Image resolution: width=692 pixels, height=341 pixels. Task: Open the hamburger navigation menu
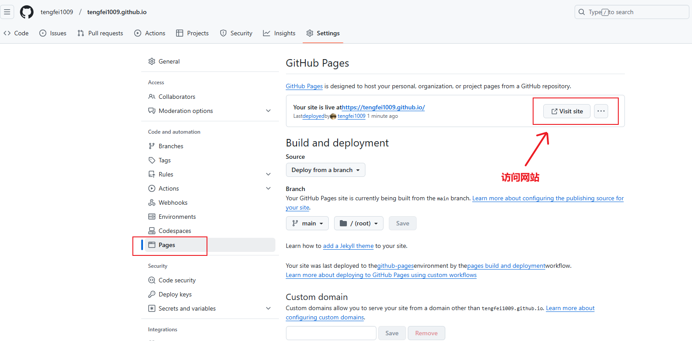click(7, 12)
